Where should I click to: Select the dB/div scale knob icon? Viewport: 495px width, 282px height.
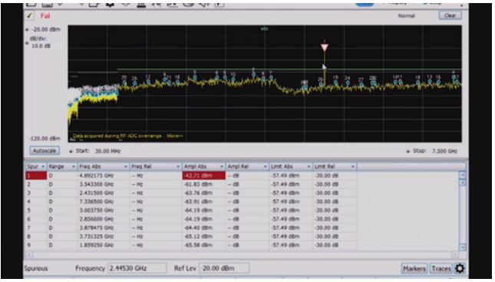click(27, 43)
